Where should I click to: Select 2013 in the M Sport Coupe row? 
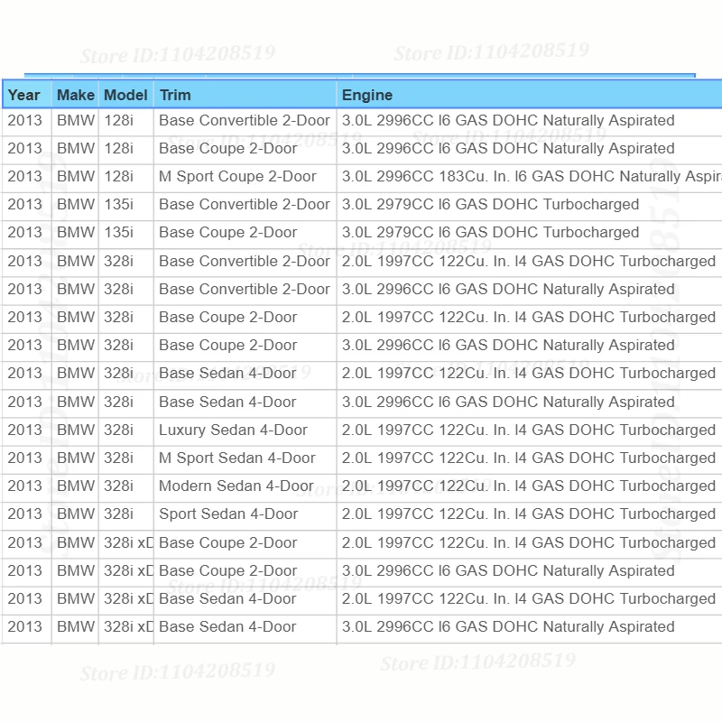pos(25,176)
